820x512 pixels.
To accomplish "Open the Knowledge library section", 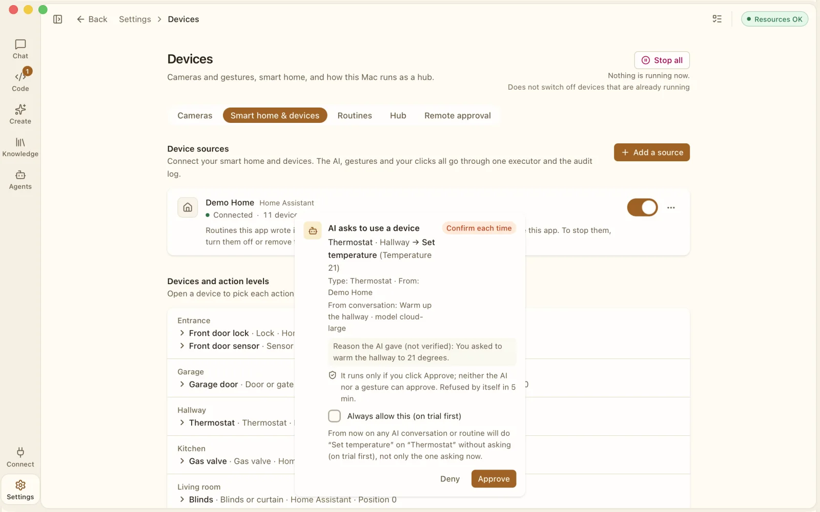I will point(20,147).
